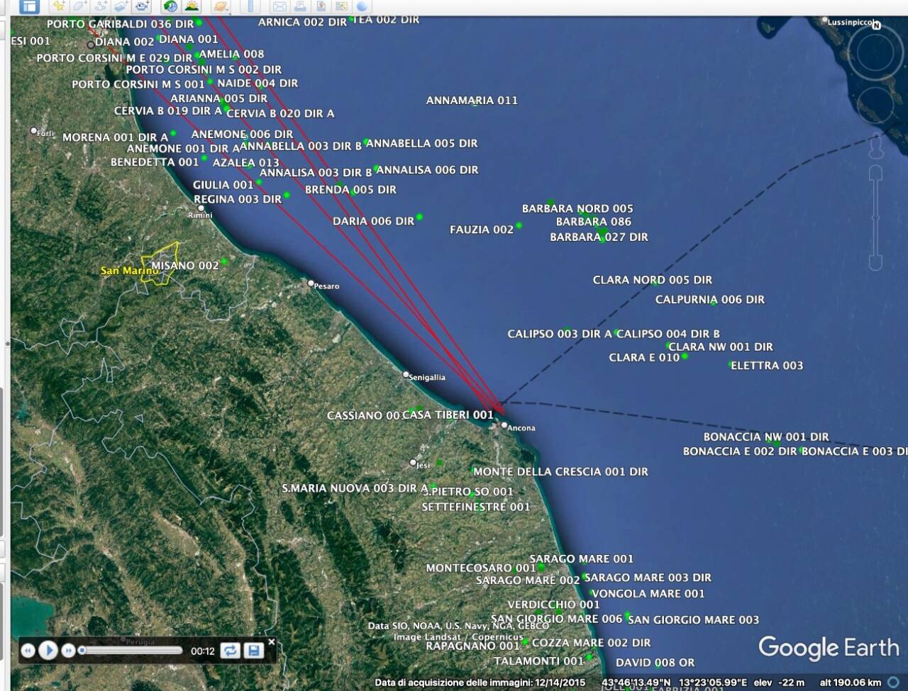Click the CLARA NORD 005 DIR label
The height and width of the screenshot is (691, 908).
pyautogui.click(x=653, y=280)
